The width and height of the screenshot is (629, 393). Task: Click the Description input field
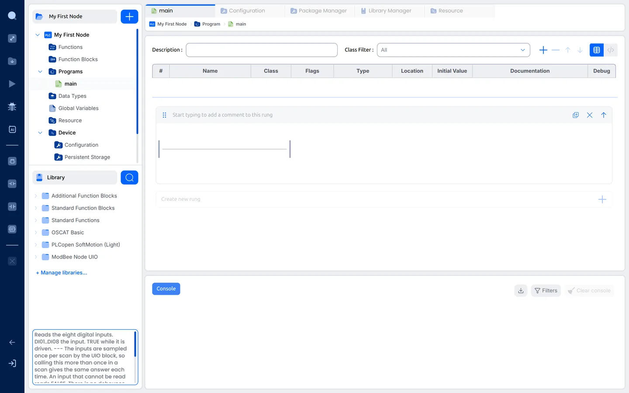coord(262,50)
